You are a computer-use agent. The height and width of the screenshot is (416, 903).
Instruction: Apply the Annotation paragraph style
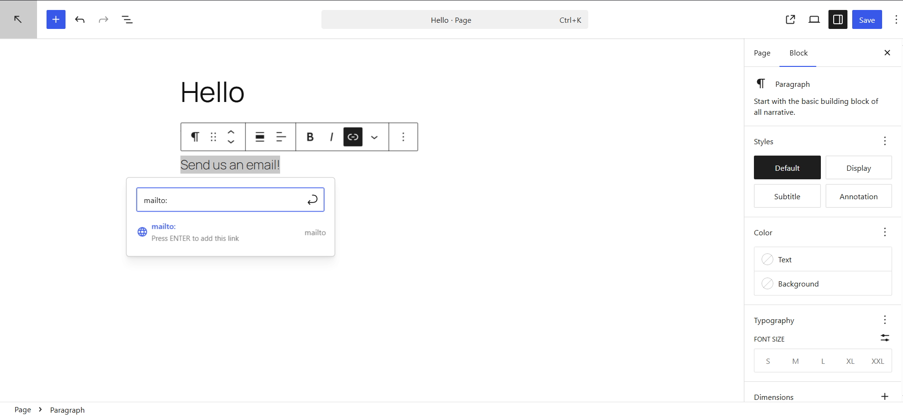(858, 196)
